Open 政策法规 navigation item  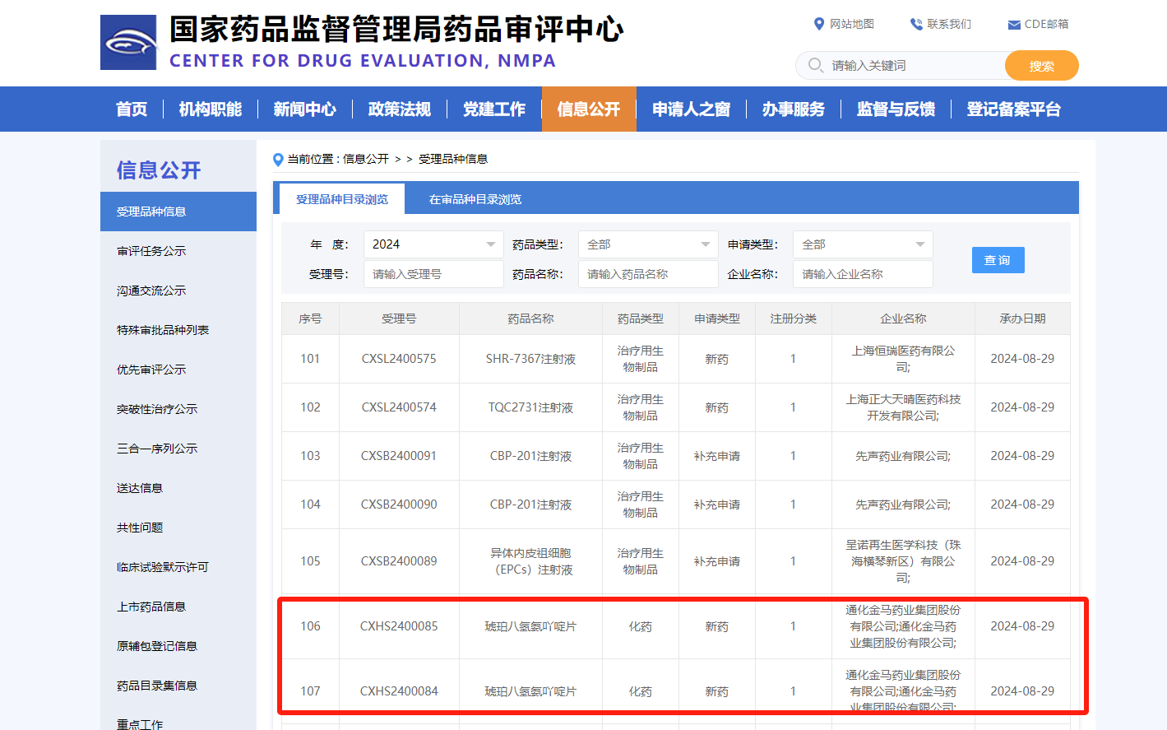click(x=400, y=109)
